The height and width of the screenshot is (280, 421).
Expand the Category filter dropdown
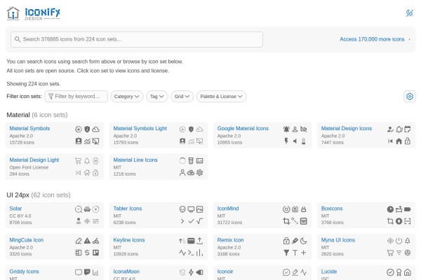click(x=127, y=97)
